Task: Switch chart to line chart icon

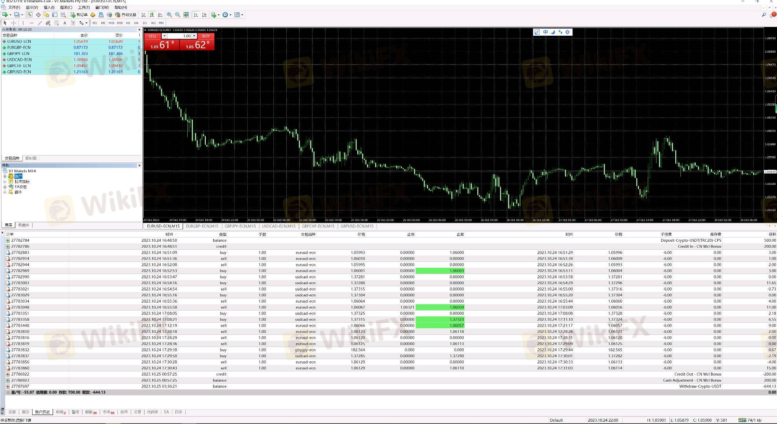Action: [160, 15]
